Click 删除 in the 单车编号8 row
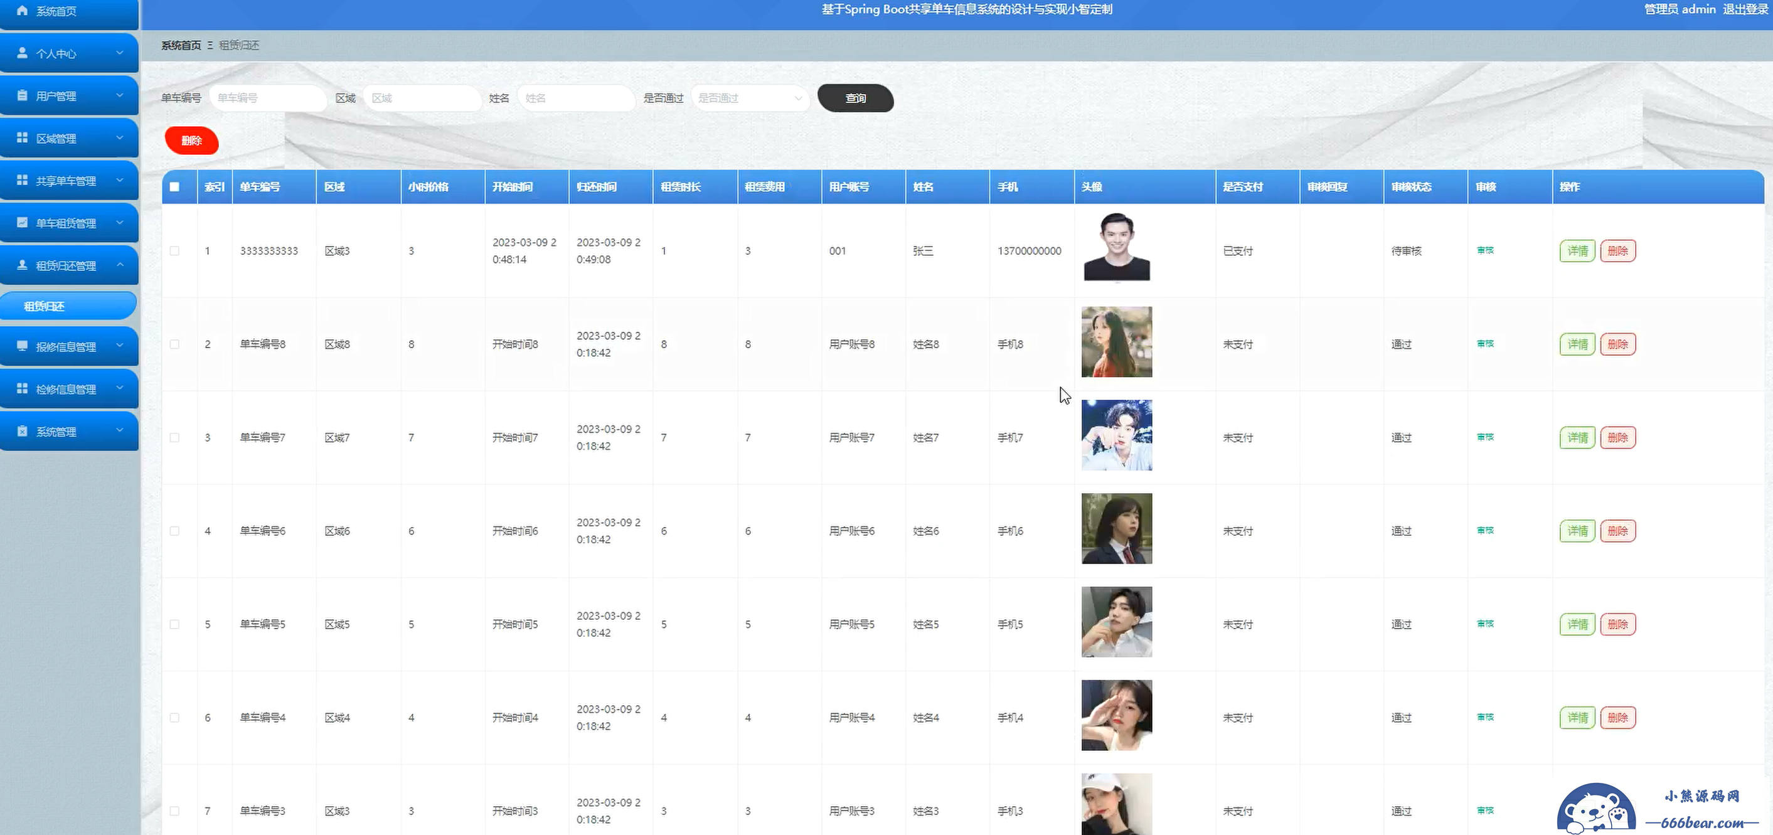 pyautogui.click(x=1618, y=344)
